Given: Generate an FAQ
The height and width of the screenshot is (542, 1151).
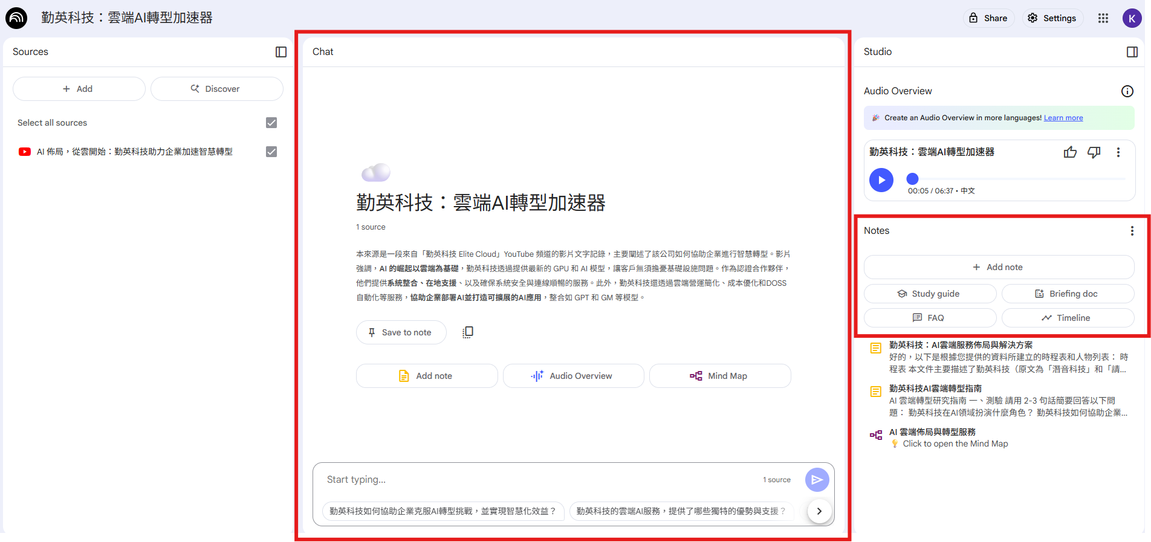Looking at the screenshot, I should [930, 318].
